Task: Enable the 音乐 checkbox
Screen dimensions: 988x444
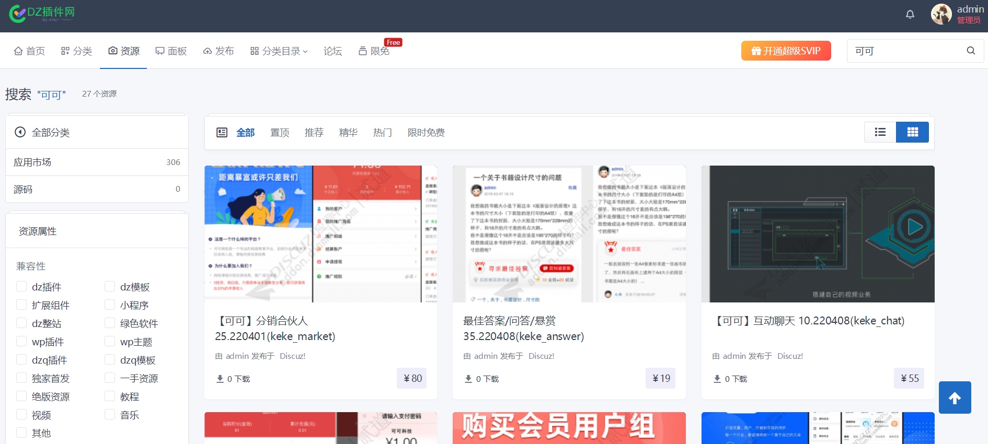Action: [110, 414]
